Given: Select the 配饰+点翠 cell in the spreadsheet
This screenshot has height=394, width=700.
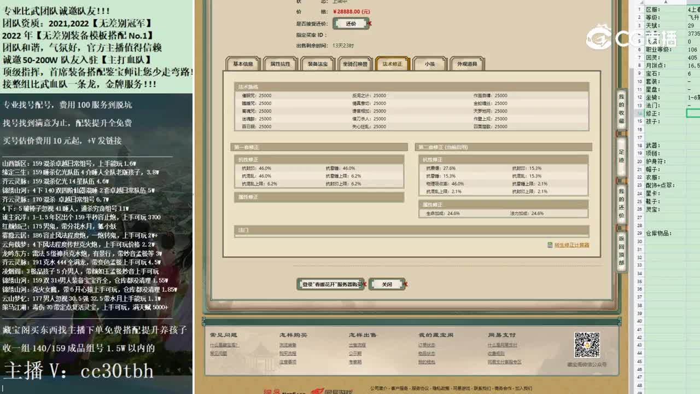Looking at the screenshot, I should 665,186.
